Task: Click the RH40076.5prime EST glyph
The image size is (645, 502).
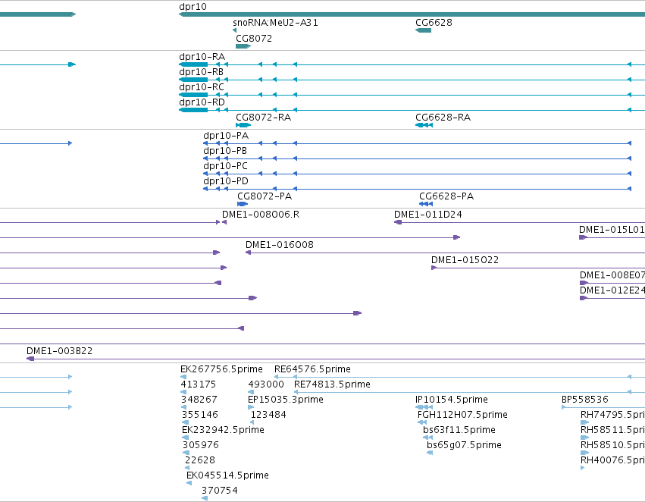Action: click(x=583, y=469)
